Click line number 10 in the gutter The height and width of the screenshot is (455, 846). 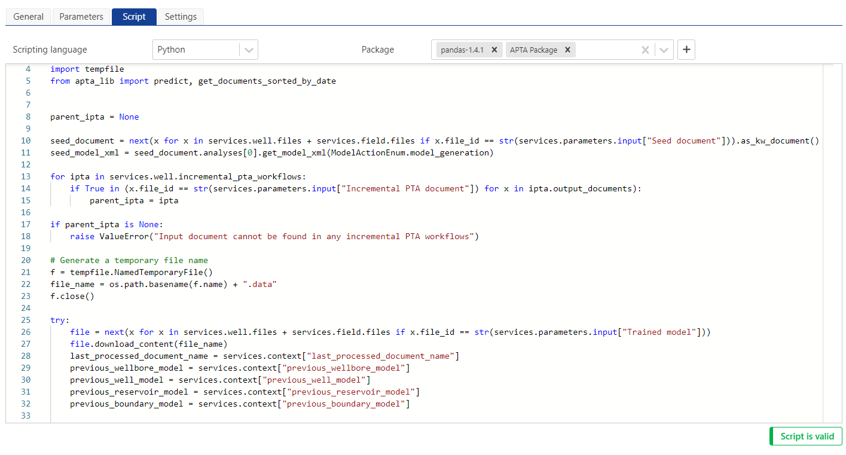(x=25, y=141)
